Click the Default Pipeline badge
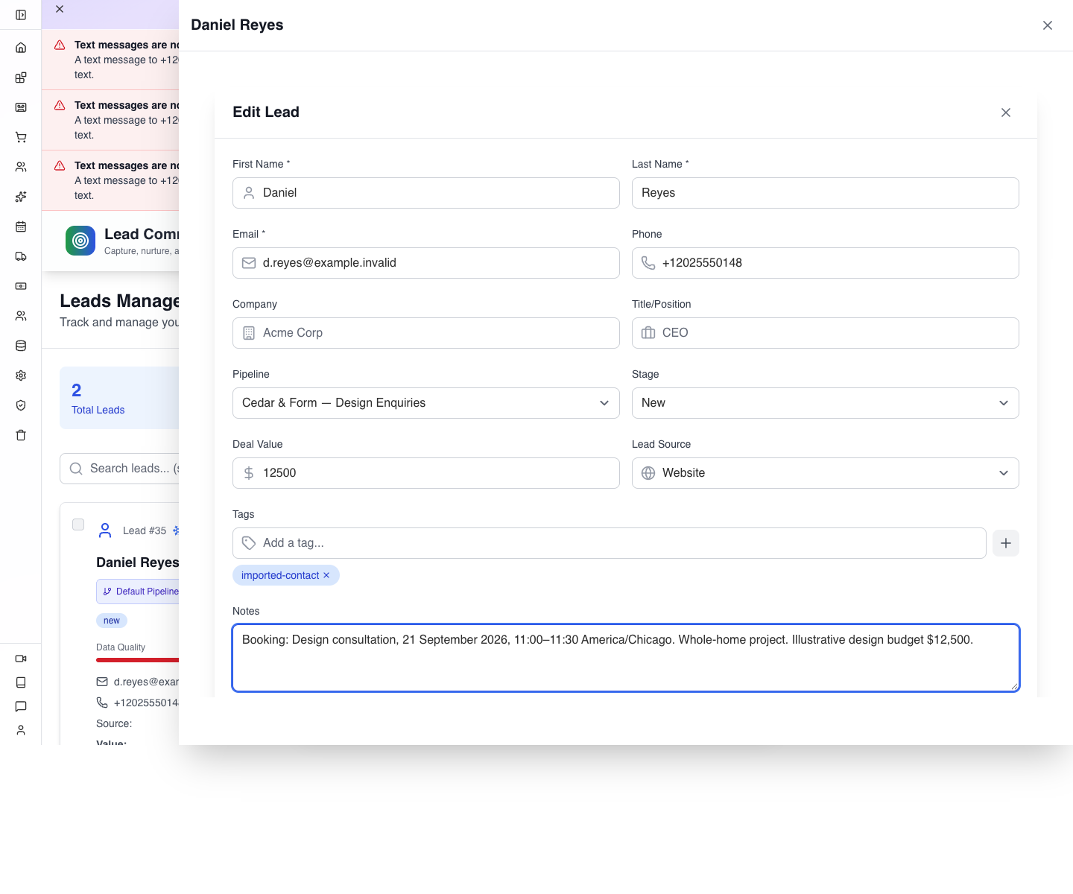 click(138, 592)
